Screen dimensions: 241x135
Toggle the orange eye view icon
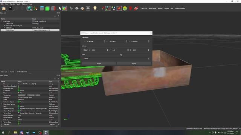tap(82, 8)
